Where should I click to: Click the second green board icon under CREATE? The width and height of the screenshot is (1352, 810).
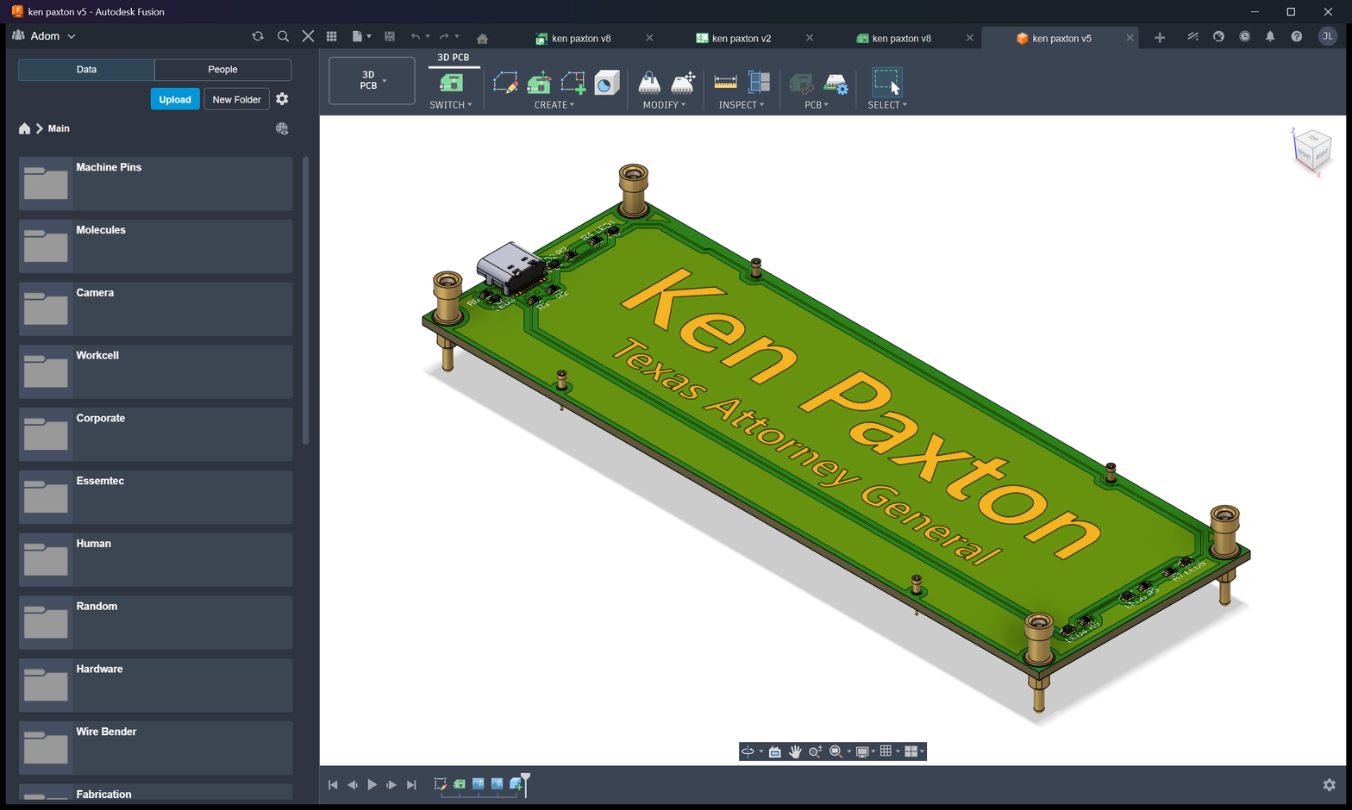539,83
